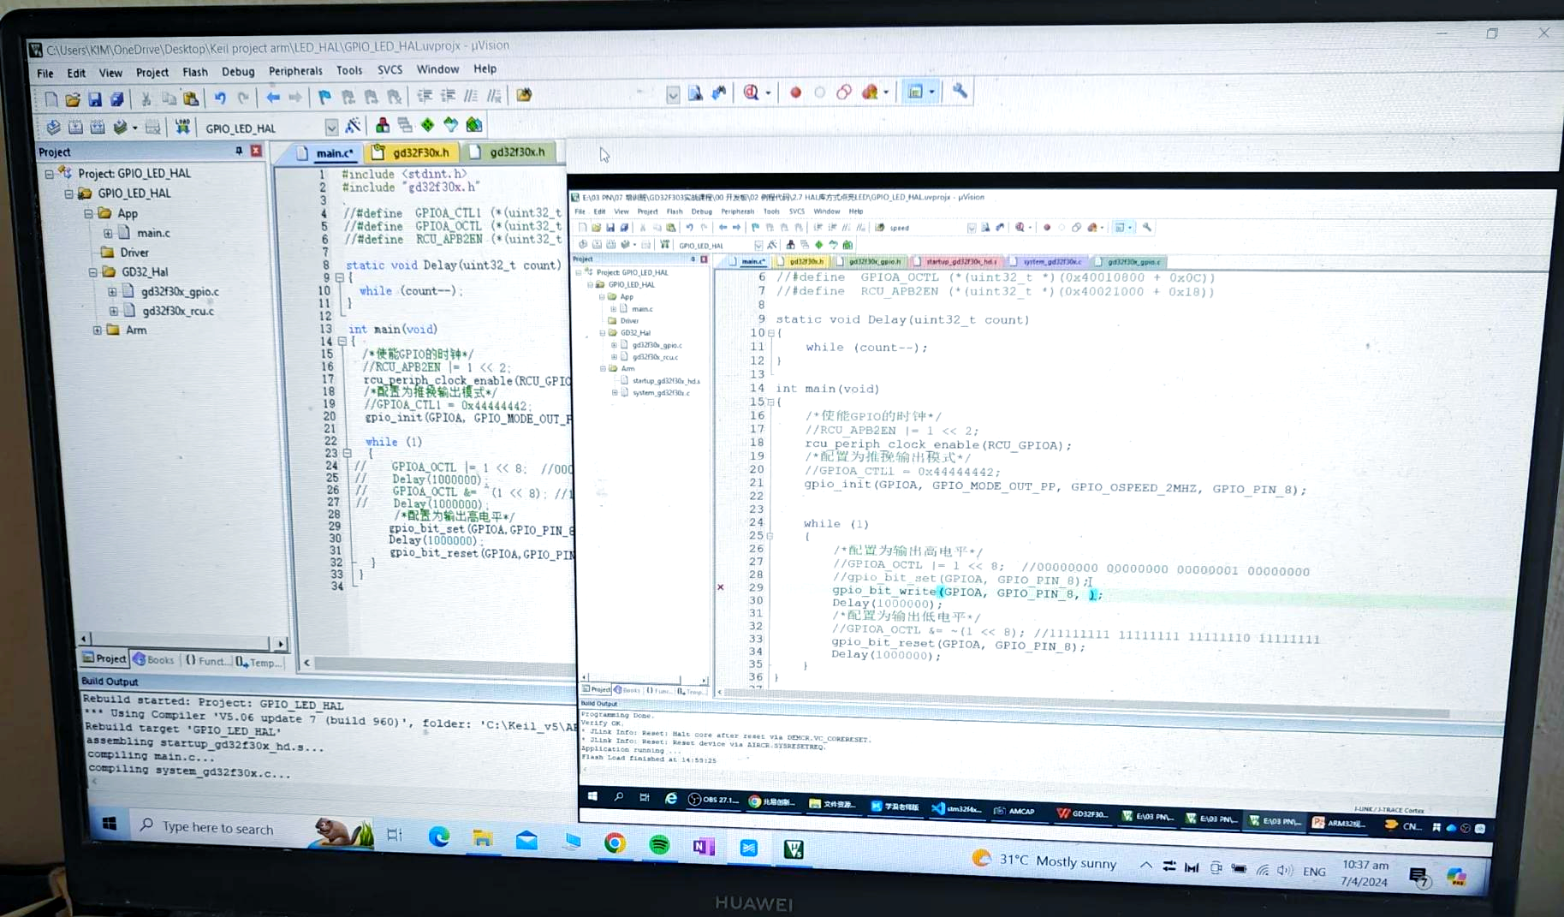
Task: Click the Open file folder icon
Action: (x=73, y=99)
